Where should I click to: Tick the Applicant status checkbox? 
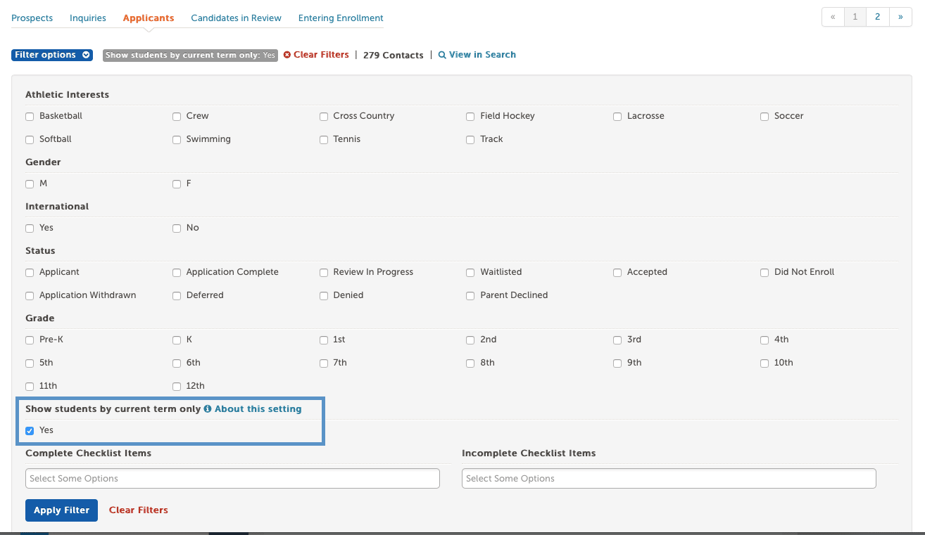(x=30, y=273)
